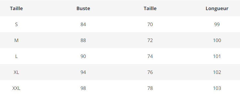
Task: Select the waist value 78
Action: [x=150, y=88]
